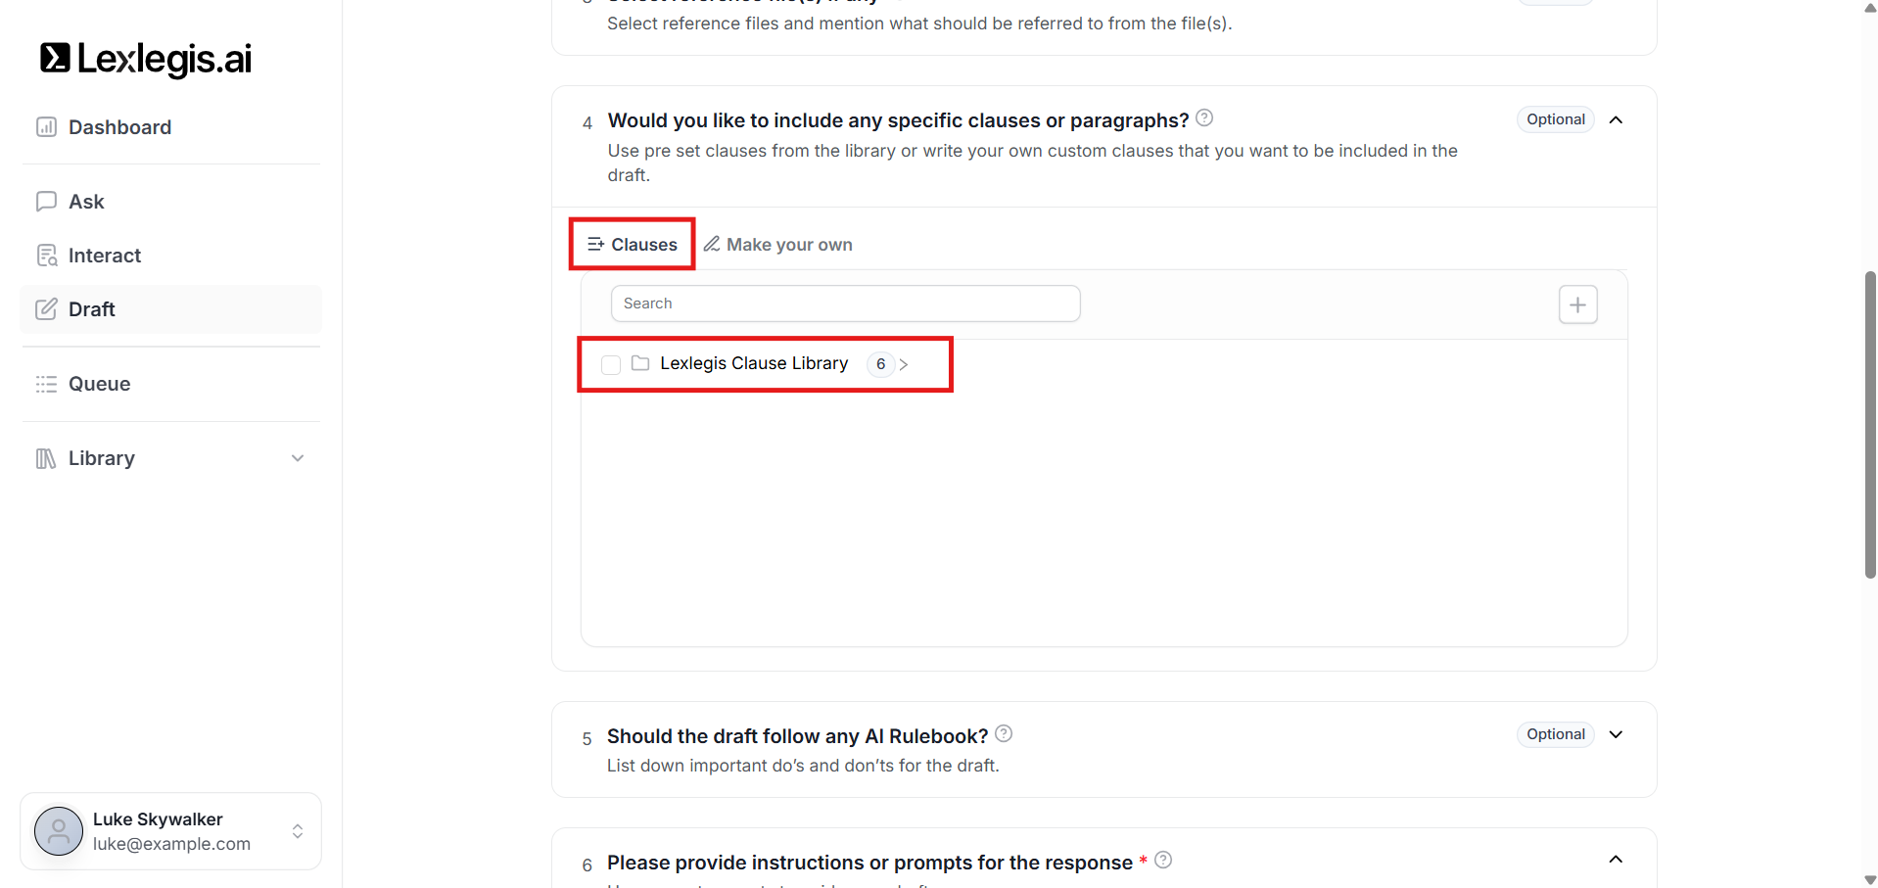Screen dimensions: 1878x888
Task: Click the Draft pencil icon
Action: 46,309
